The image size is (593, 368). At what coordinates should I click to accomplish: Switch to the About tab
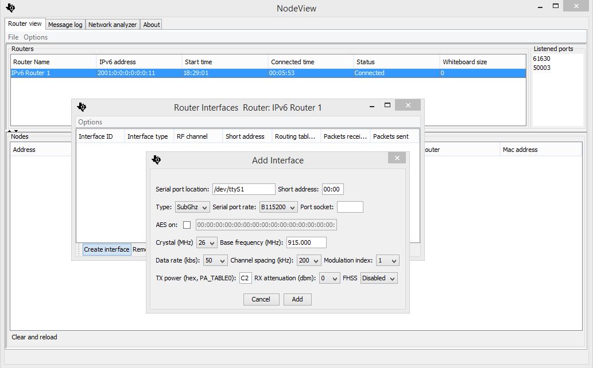[152, 25]
